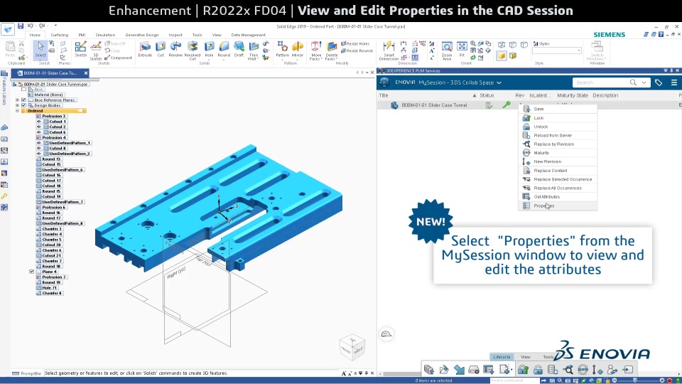Expand the Design Bodies node
682x384 pixels.
[x=17, y=105]
